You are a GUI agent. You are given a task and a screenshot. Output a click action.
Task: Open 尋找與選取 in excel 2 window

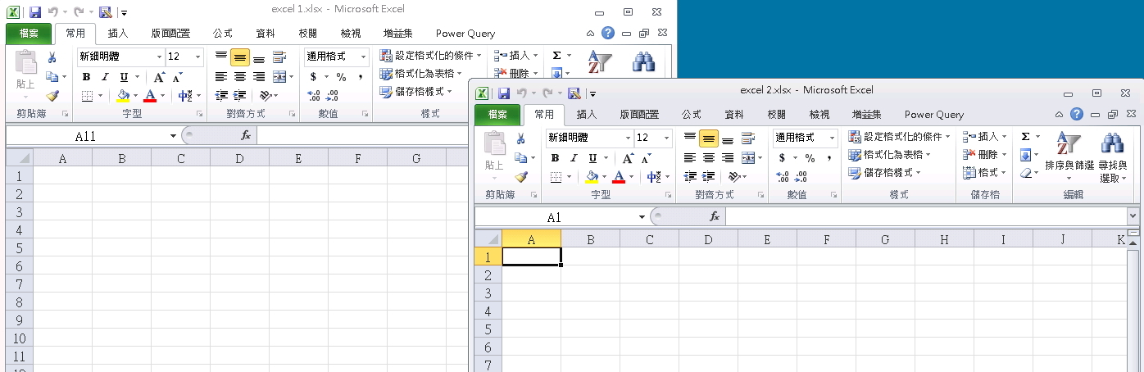(1112, 157)
